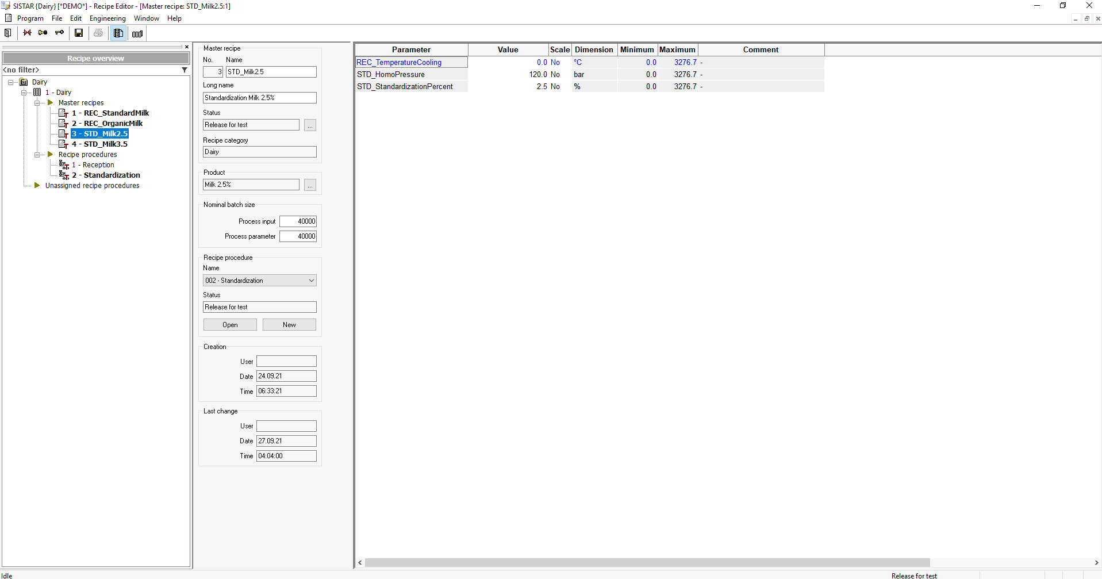Click the exit door toolbar icon
This screenshot has height=579, width=1102.
8,33
